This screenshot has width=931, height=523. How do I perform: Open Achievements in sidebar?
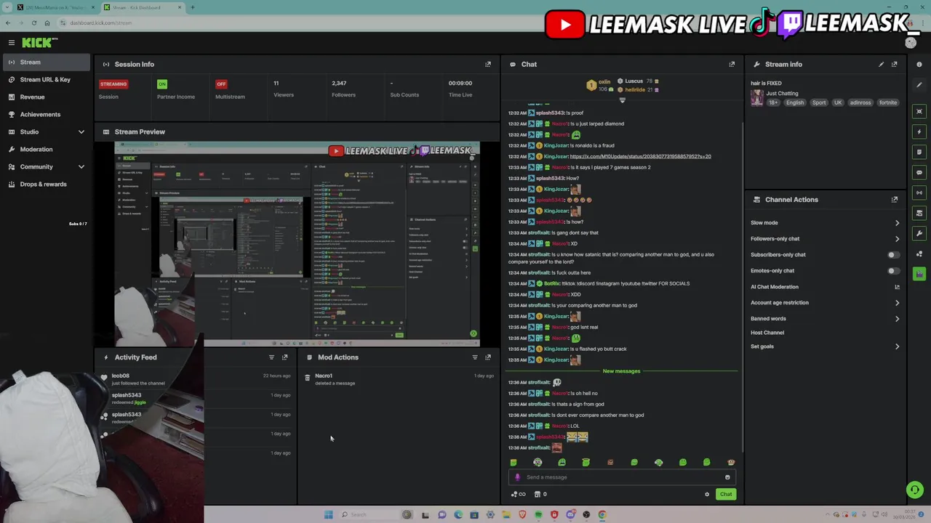(x=45, y=114)
